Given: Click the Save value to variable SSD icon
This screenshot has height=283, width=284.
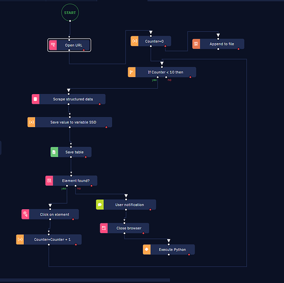Looking at the screenshot, I should pyautogui.click(x=31, y=122).
